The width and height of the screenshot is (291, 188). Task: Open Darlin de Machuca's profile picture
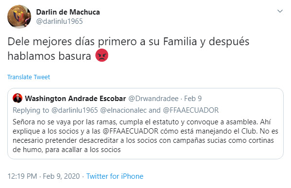coord(19,17)
